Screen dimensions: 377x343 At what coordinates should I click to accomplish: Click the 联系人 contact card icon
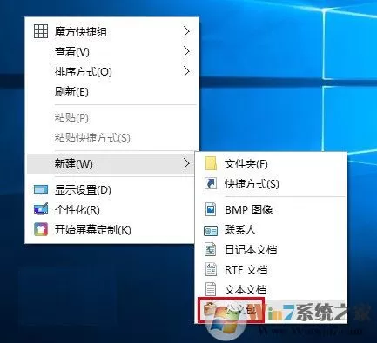coord(211,230)
